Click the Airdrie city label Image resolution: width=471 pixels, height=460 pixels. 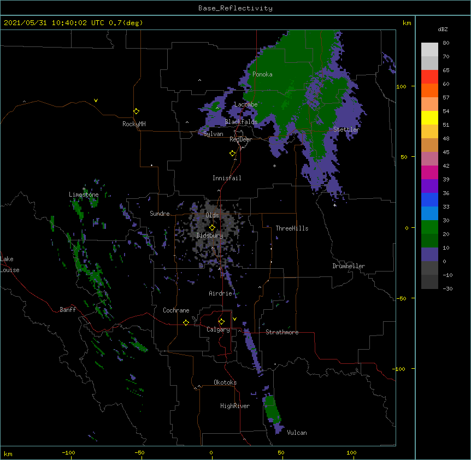pyautogui.click(x=221, y=293)
